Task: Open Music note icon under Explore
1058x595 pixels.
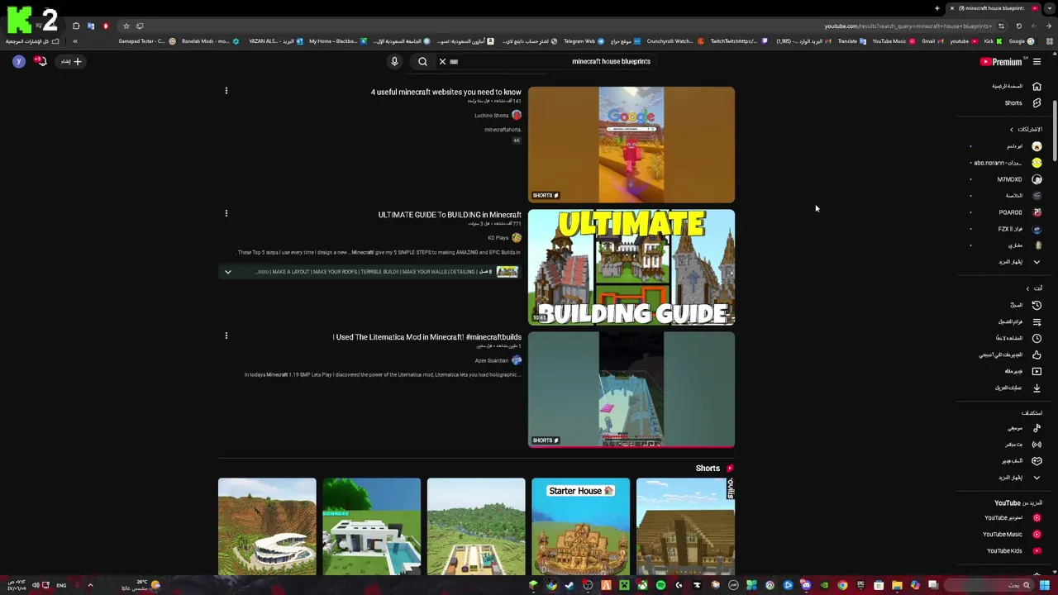Action: coord(1037,428)
